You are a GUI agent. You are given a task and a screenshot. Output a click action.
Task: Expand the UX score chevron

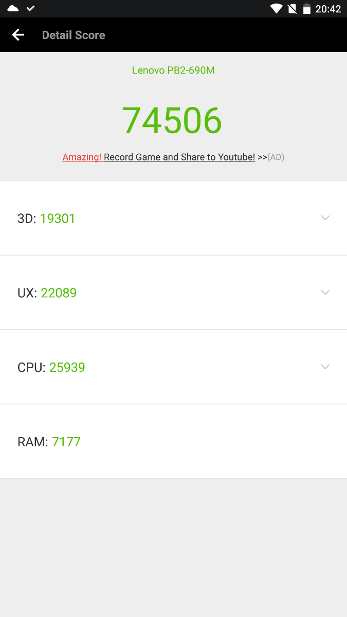pos(325,293)
